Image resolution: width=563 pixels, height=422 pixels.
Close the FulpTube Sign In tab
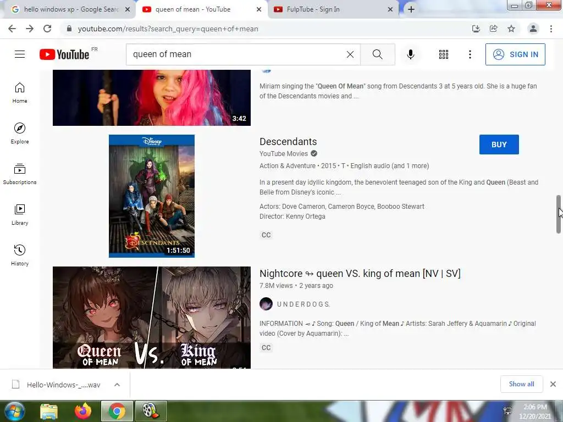[x=390, y=9]
